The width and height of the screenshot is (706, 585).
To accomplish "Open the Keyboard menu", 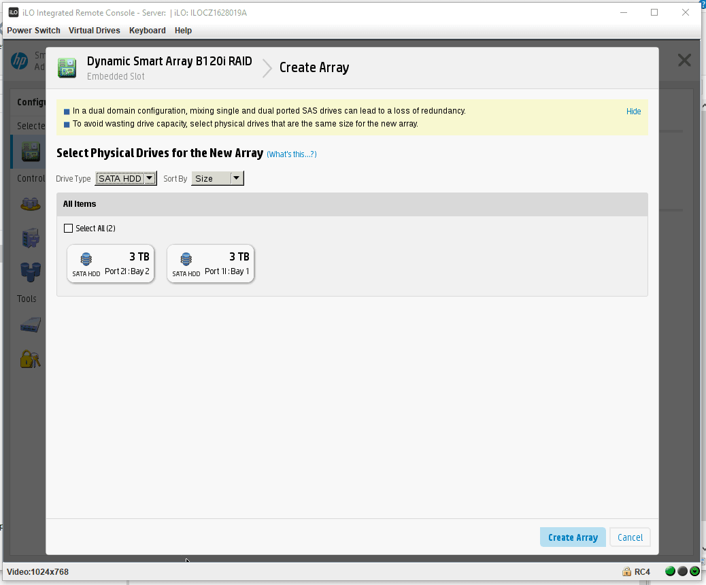I will pyautogui.click(x=147, y=31).
